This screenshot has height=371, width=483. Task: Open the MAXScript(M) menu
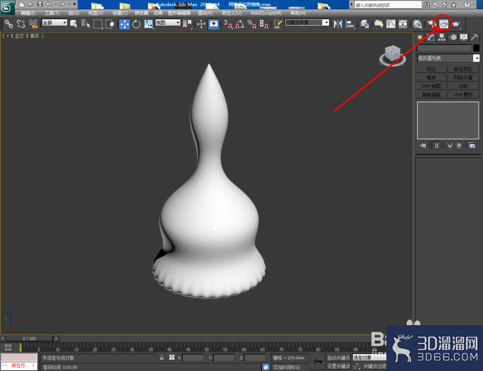266,13
